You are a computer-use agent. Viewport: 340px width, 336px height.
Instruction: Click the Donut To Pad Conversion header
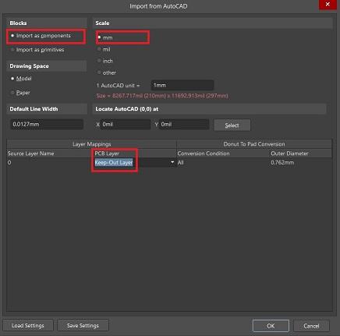tap(254, 144)
